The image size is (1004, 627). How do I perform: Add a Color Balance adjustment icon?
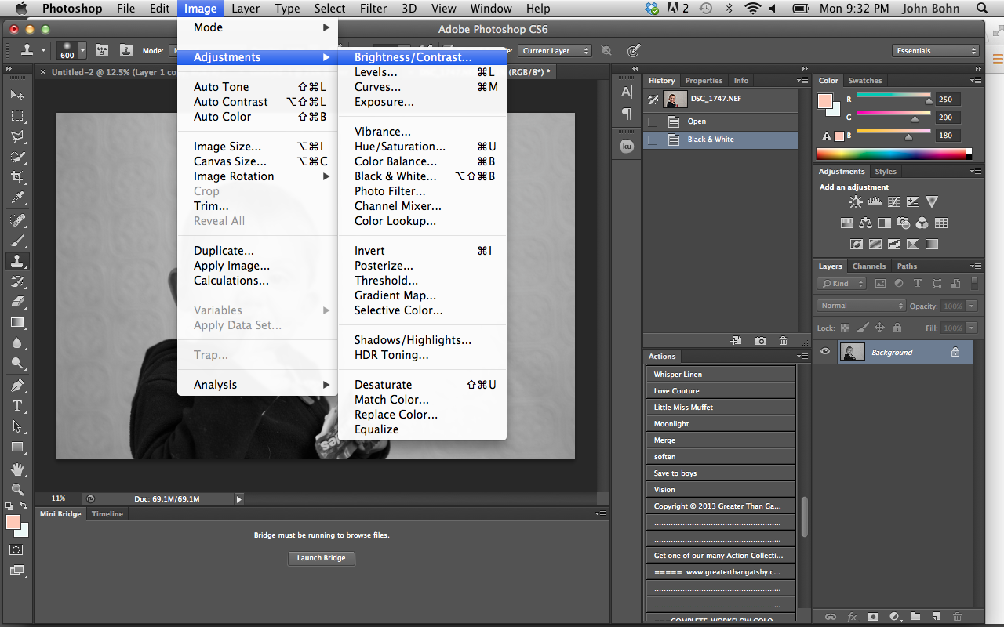(x=865, y=223)
